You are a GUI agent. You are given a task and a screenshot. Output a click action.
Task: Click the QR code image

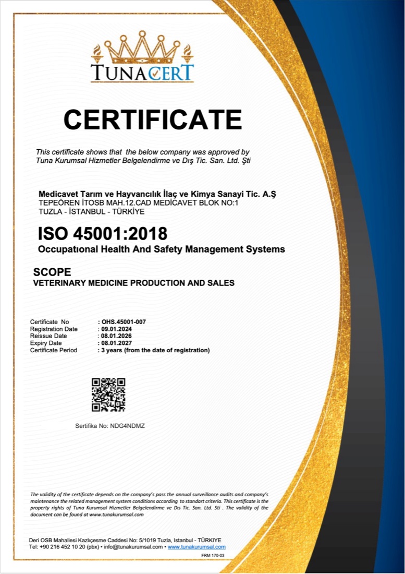108,395
